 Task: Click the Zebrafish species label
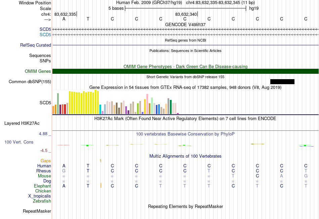(x=42, y=201)
